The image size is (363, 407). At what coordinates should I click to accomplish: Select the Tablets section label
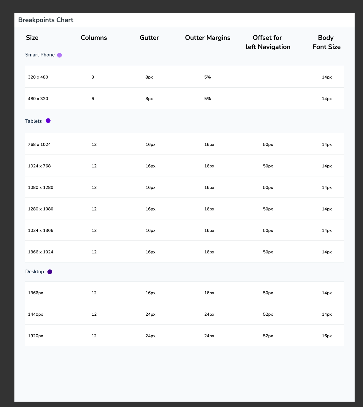tap(34, 121)
